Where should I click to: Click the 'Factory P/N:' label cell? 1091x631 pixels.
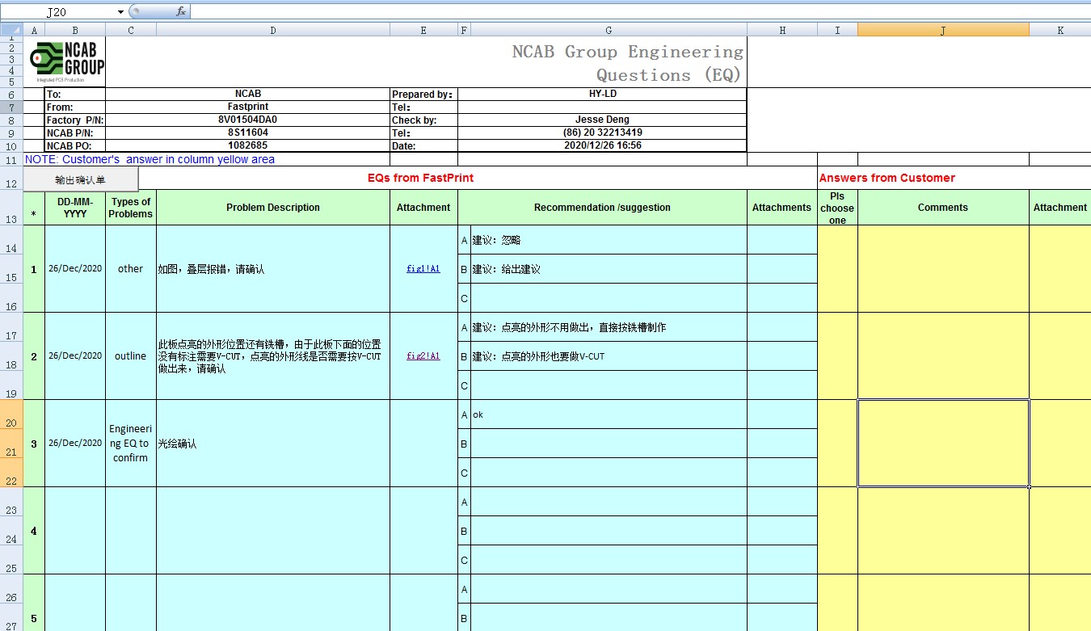tap(75, 120)
